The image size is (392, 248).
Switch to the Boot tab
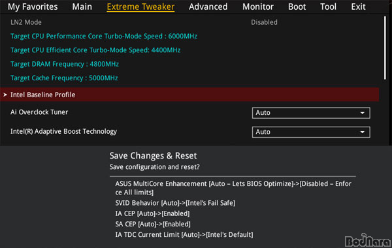pyautogui.click(x=297, y=7)
